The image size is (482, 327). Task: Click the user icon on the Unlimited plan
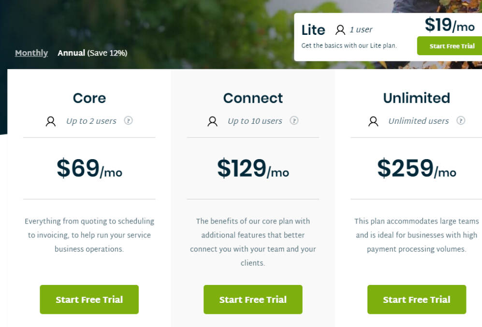(373, 121)
